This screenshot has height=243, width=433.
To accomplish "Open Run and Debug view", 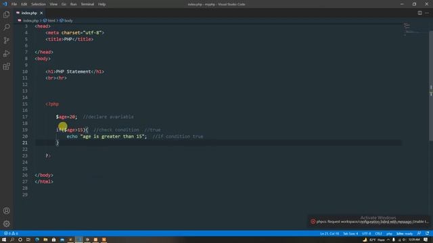I will point(6,53).
